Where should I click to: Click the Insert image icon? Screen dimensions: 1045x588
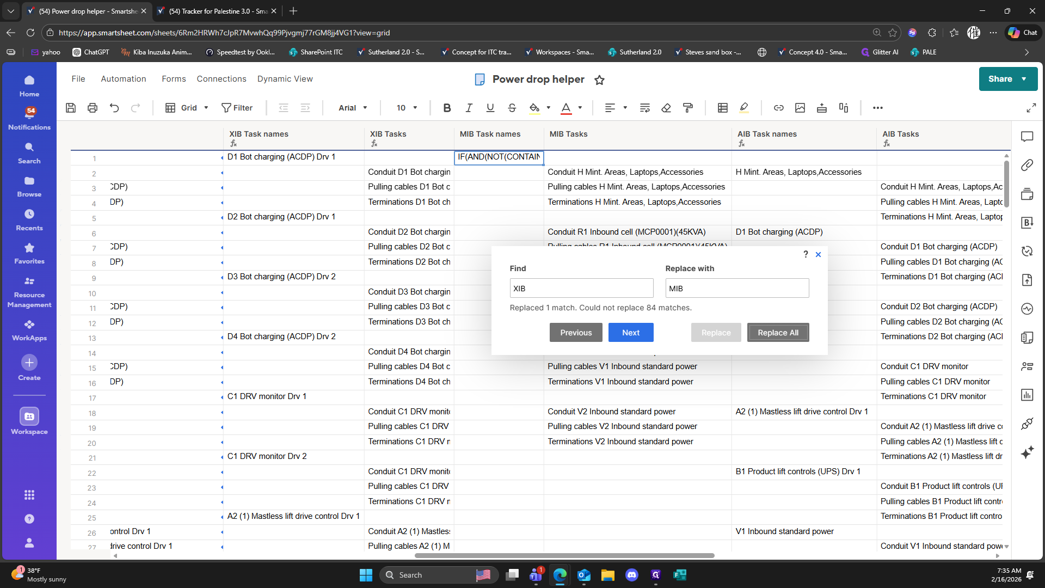click(x=800, y=108)
